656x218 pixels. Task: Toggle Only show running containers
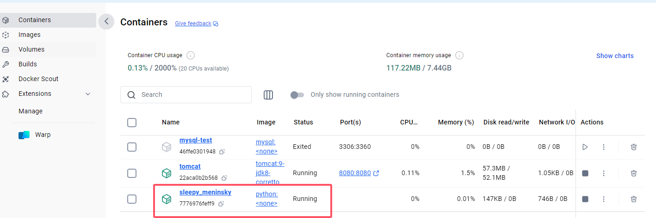[x=297, y=95]
